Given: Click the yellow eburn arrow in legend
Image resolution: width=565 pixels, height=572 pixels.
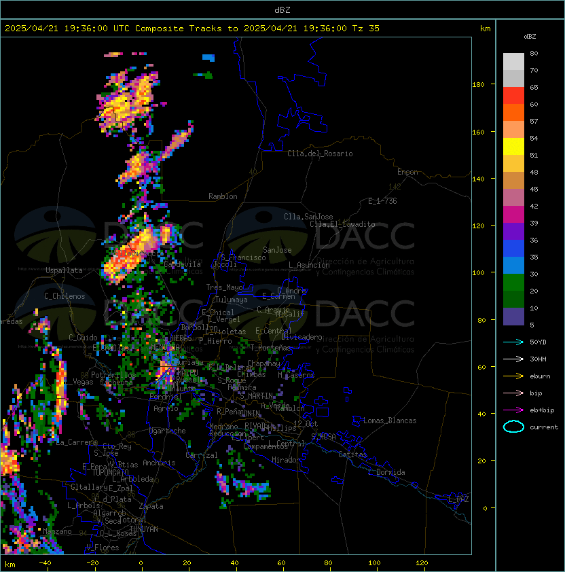Looking at the screenshot, I should pos(513,376).
